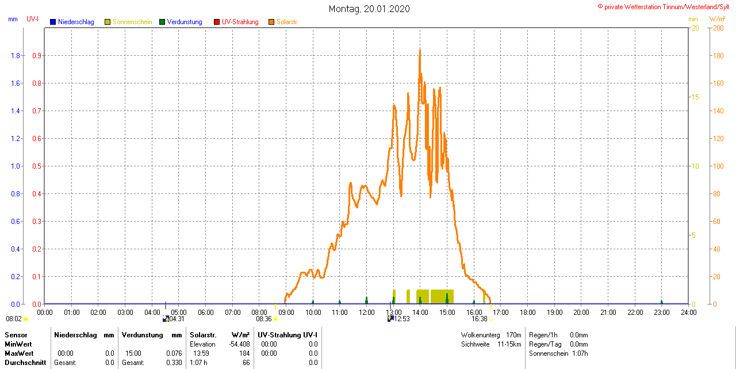The image size is (736, 369).
Task: Click the Wolkenunterg 170m value
Action: coord(513,335)
